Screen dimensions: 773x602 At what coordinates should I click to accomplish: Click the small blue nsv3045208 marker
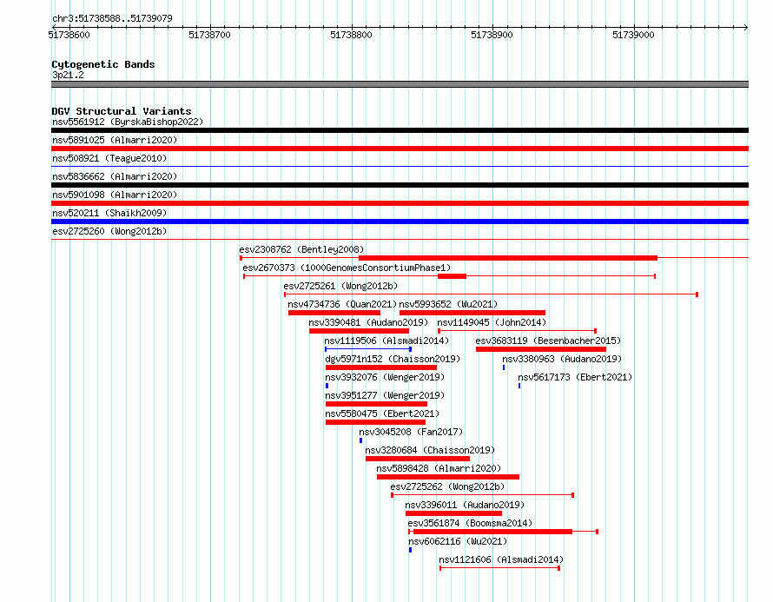pyautogui.click(x=360, y=440)
